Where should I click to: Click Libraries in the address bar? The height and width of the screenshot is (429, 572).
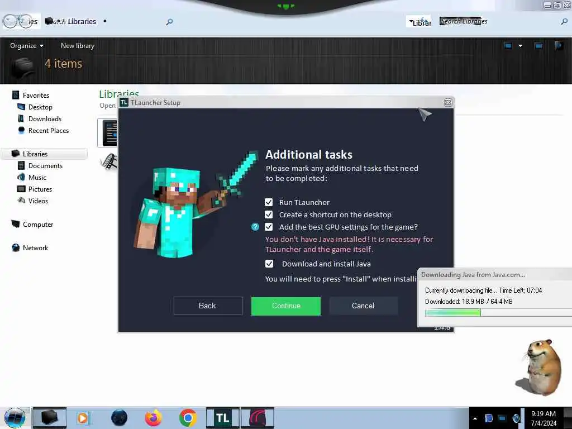pos(82,22)
